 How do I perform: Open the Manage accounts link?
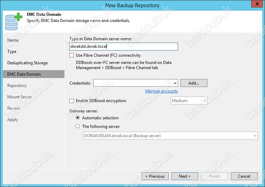click(161, 91)
